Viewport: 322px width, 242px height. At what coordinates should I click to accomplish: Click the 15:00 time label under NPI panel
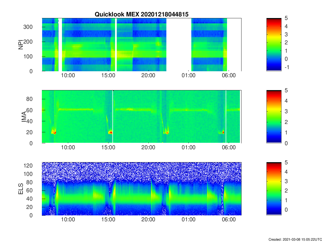(x=108, y=76)
